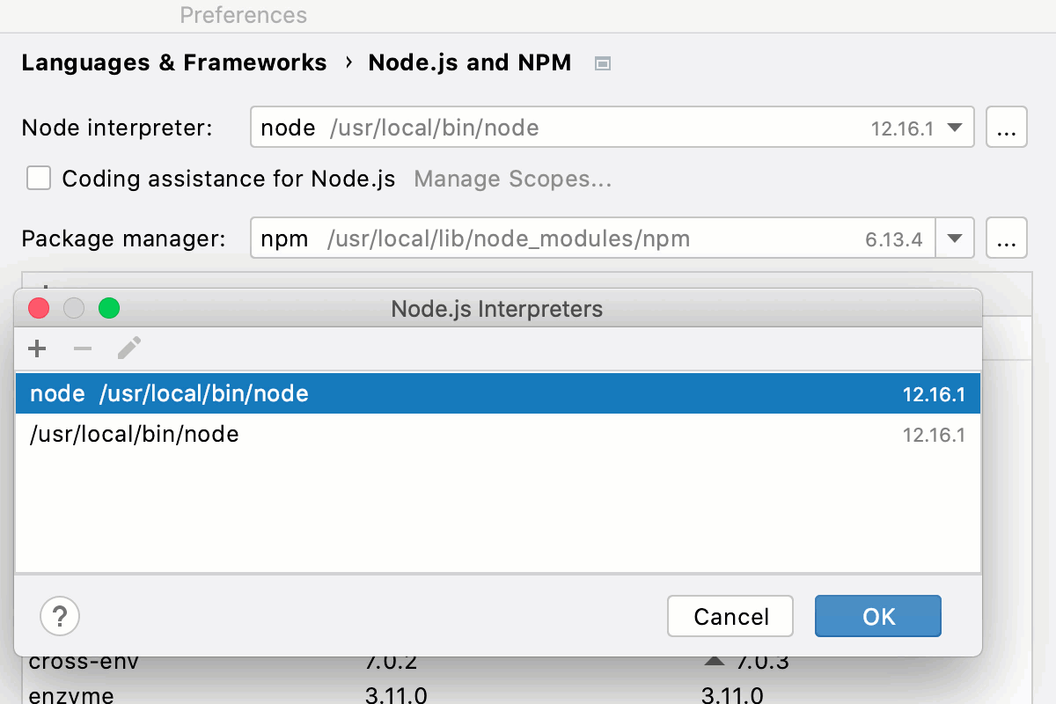Viewport: 1056px width, 704px height.
Task: Click the green zoom traffic light button
Action: coord(108,308)
